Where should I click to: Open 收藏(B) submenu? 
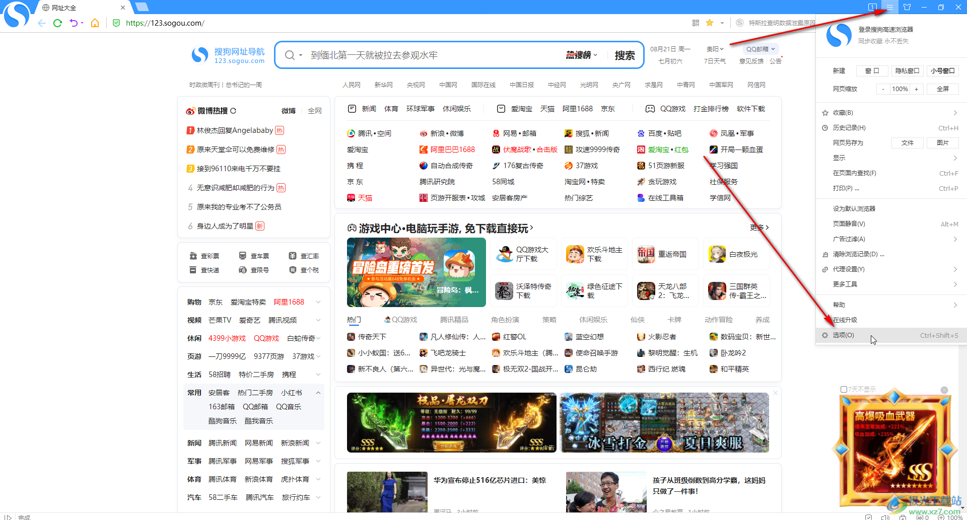click(x=891, y=113)
